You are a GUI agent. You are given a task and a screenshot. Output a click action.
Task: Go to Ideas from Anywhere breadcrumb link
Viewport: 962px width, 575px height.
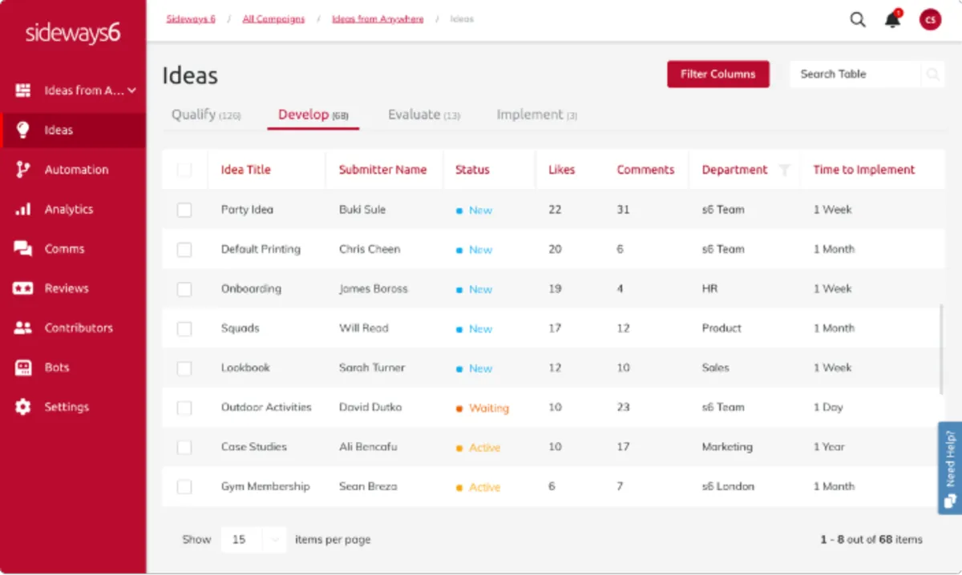(378, 18)
